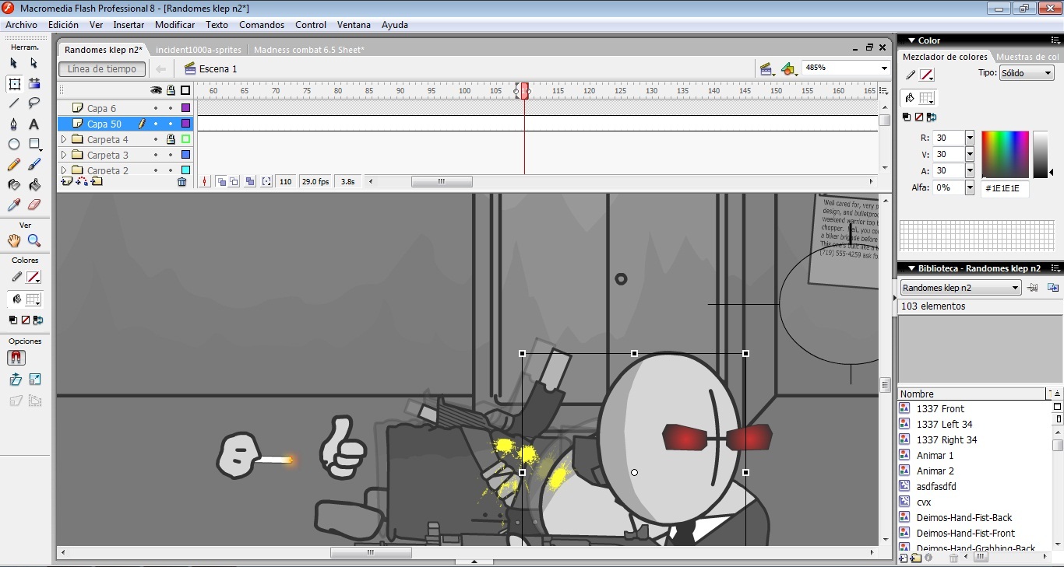Click the Edit Multiple Frames button
Screen dimensions: 1064x567
(250, 181)
